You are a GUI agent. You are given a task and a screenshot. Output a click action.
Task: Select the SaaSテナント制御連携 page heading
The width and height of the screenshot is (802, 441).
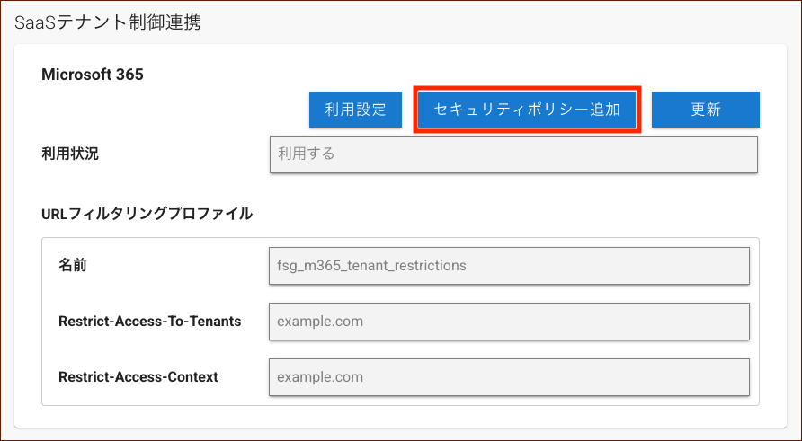107,22
